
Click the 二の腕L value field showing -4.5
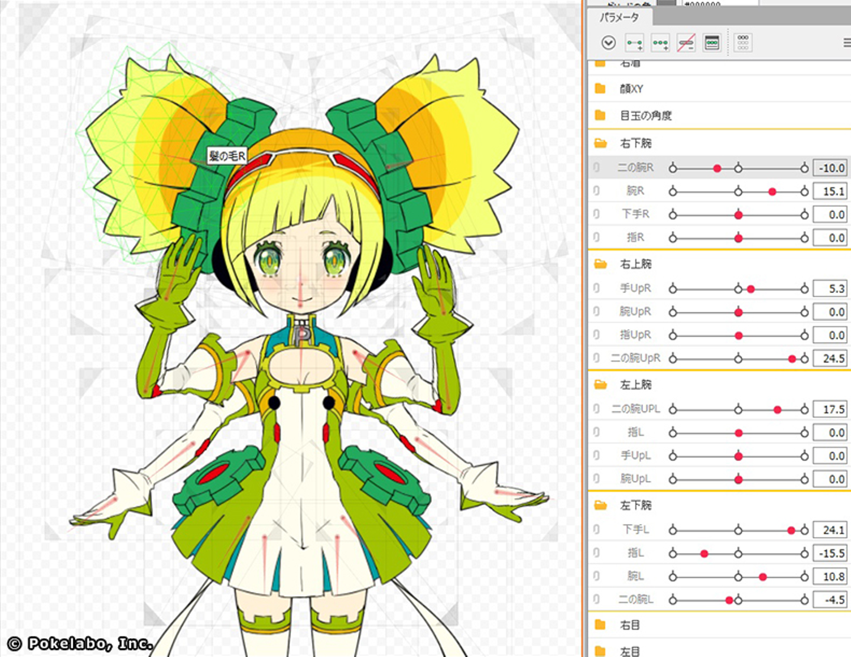(x=830, y=600)
